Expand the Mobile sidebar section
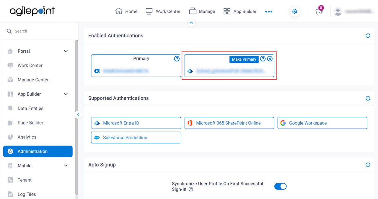The image size is (378, 199). point(66,166)
